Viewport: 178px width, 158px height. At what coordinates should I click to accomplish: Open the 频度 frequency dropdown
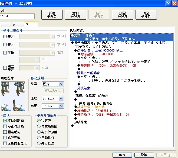point(53,106)
